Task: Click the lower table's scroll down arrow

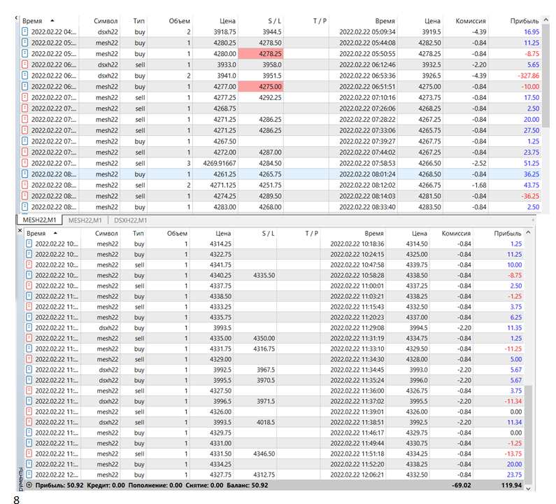Action: click(528, 489)
